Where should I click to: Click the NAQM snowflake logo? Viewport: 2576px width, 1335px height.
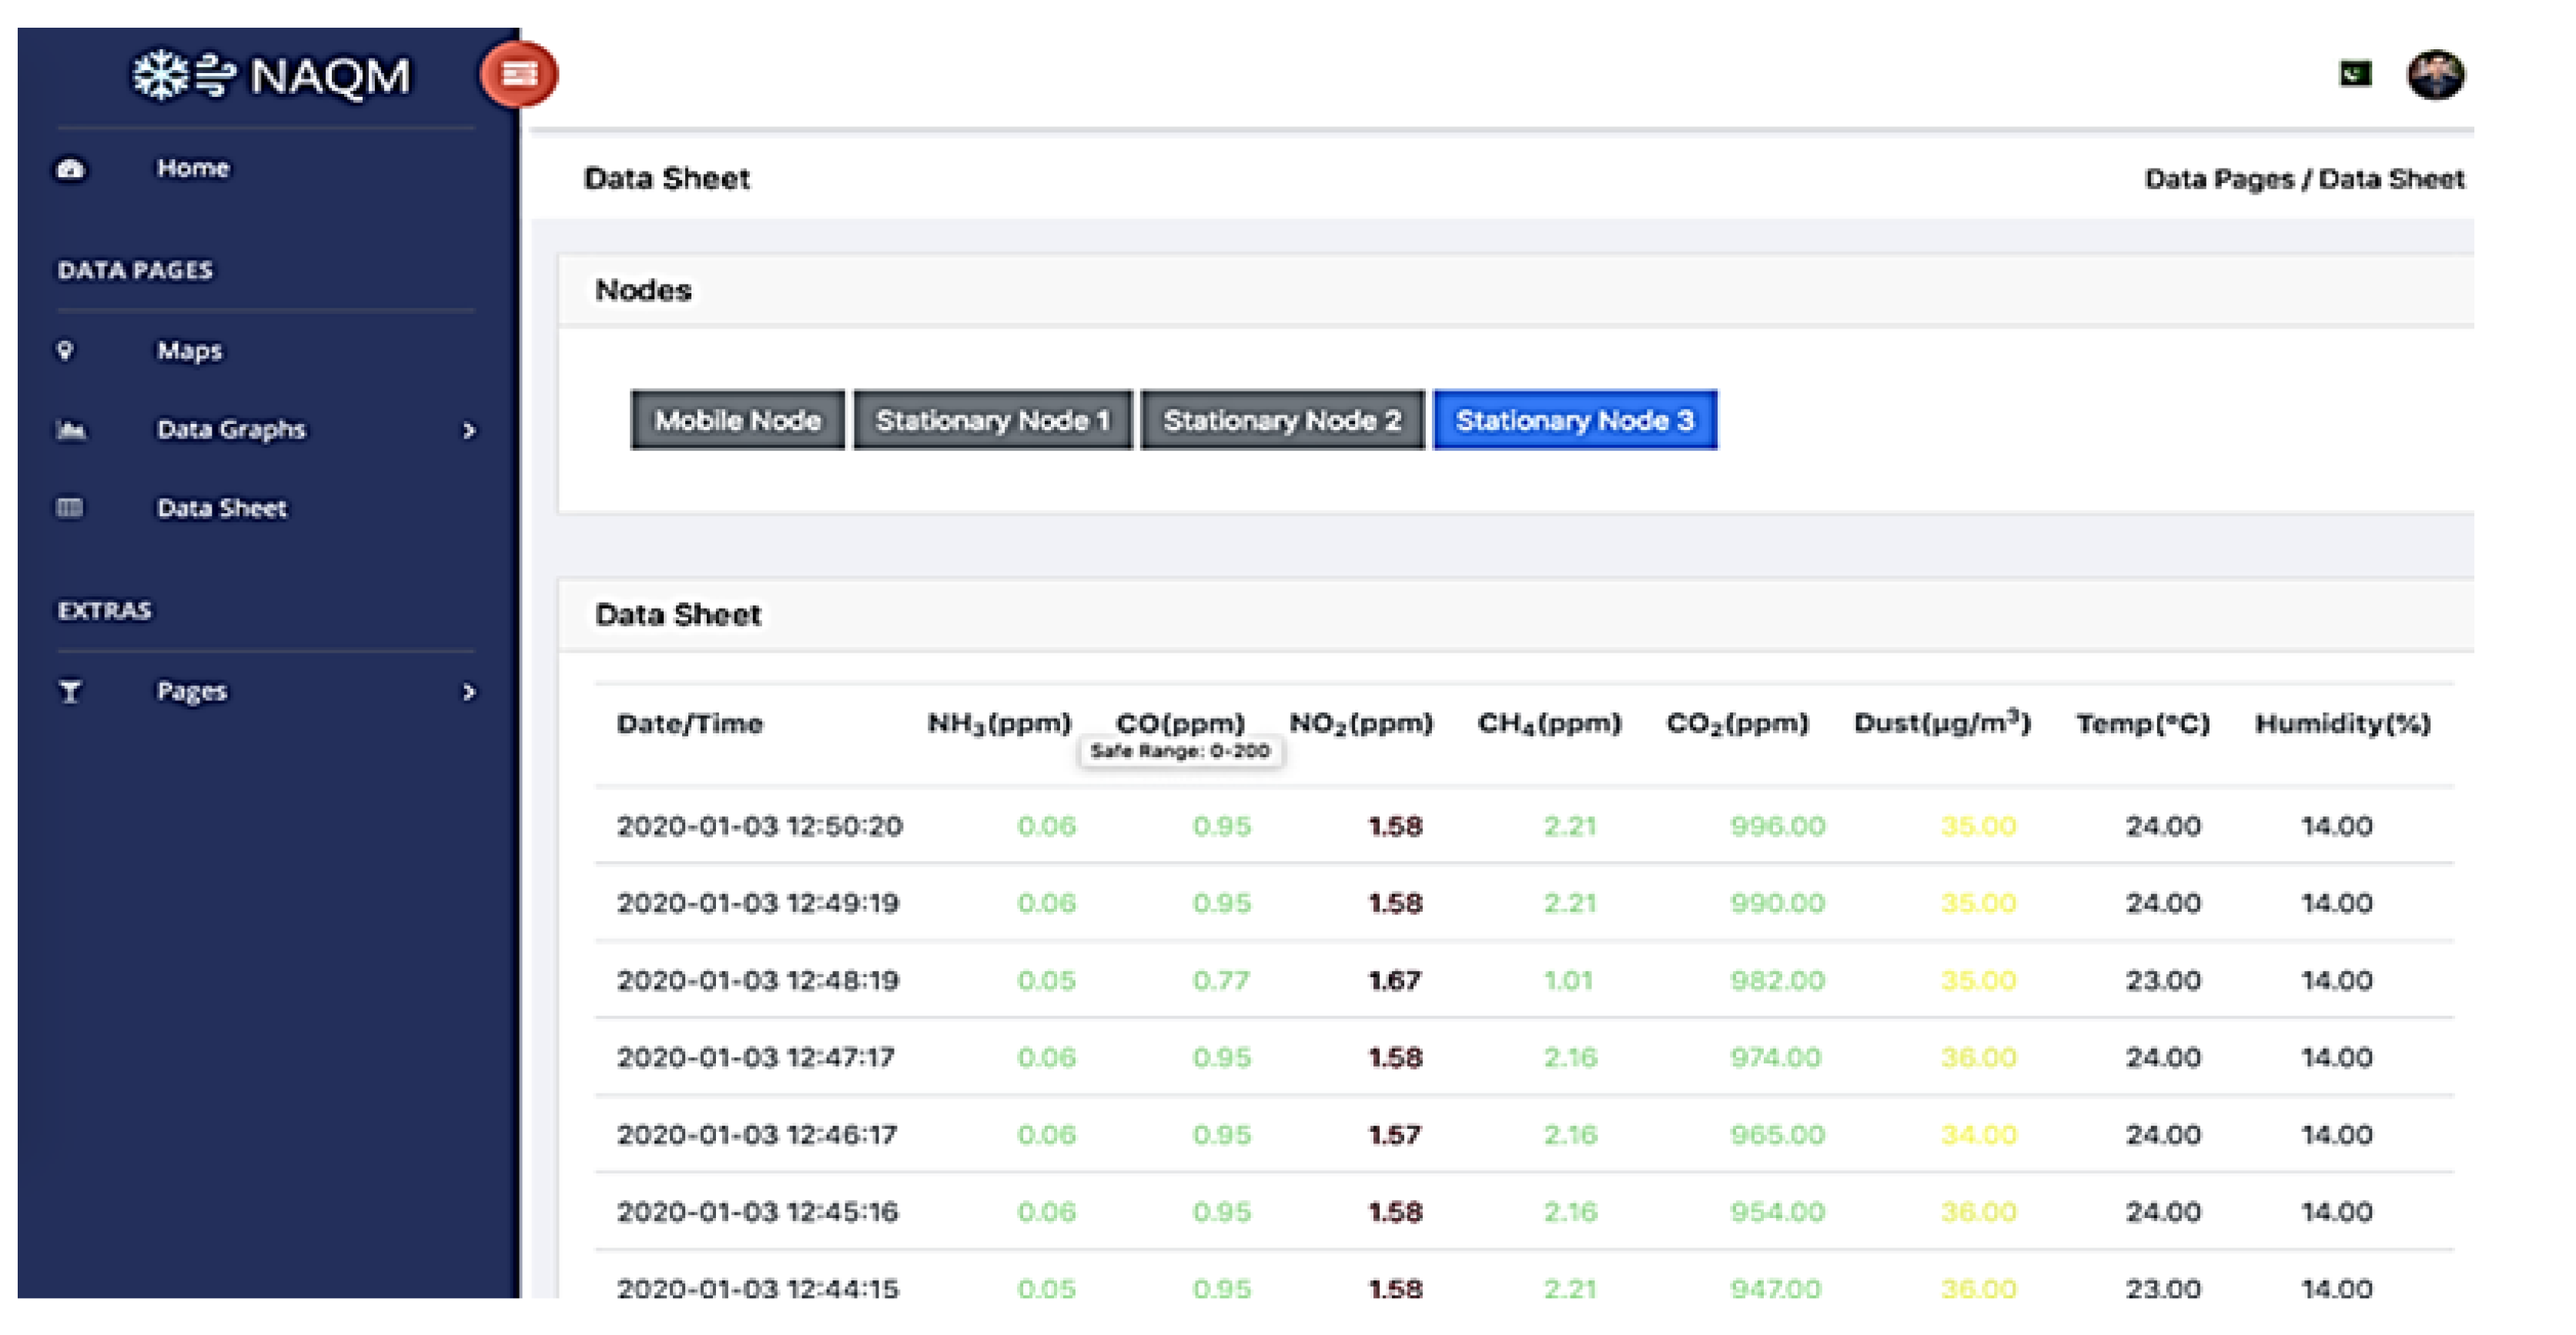click(x=160, y=76)
